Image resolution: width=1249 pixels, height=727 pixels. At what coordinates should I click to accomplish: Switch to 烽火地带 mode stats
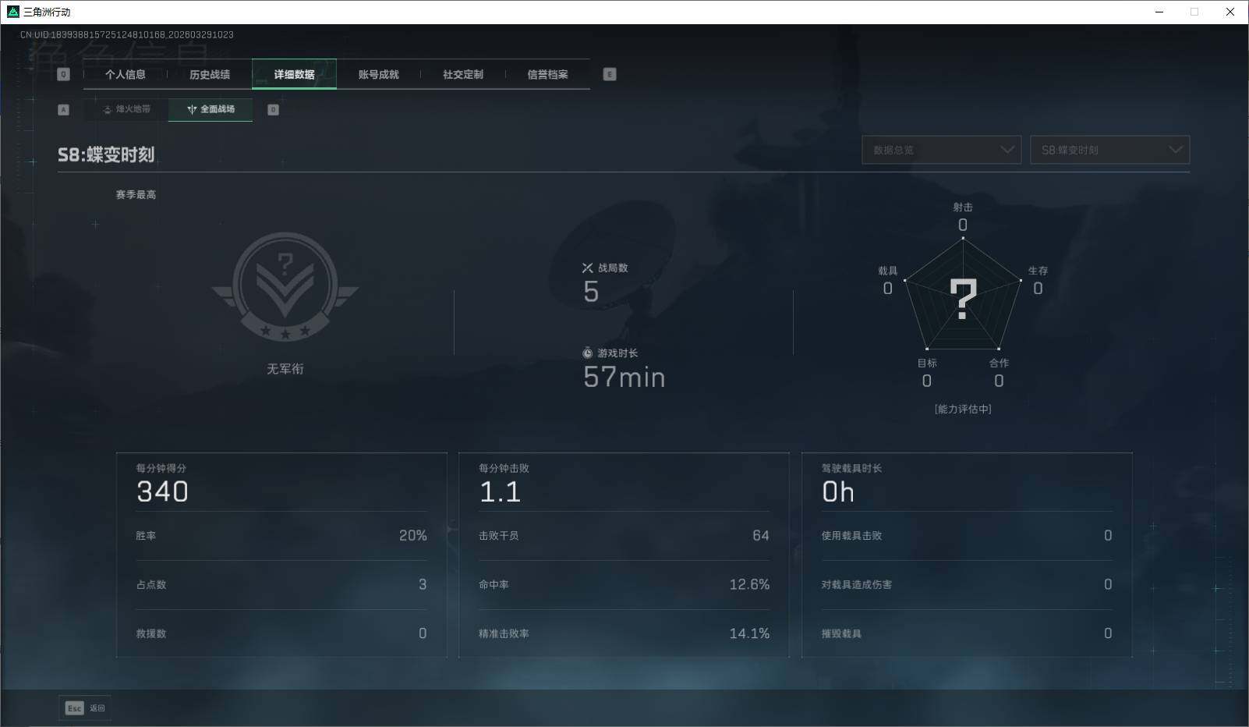(x=126, y=109)
